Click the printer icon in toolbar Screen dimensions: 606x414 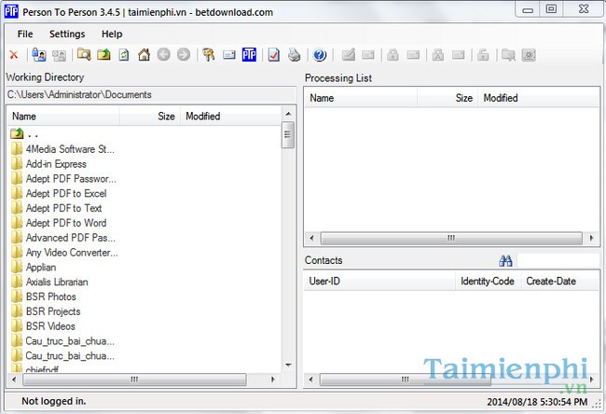tap(294, 55)
